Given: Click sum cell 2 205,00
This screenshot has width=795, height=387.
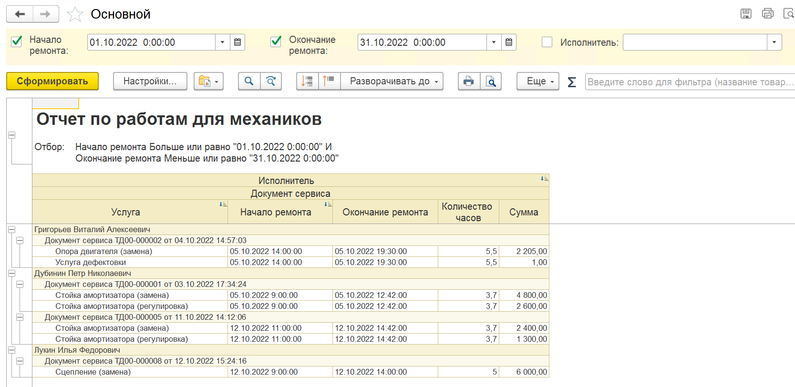Looking at the screenshot, I should (x=524, y=251).
